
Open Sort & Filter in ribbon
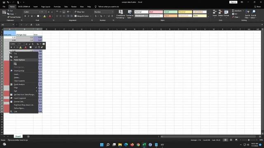(247, 14)
